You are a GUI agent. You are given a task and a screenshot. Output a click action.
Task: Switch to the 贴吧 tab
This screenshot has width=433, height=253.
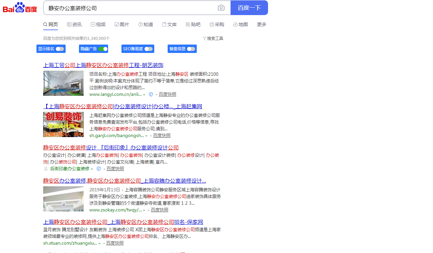coord(193,24)
